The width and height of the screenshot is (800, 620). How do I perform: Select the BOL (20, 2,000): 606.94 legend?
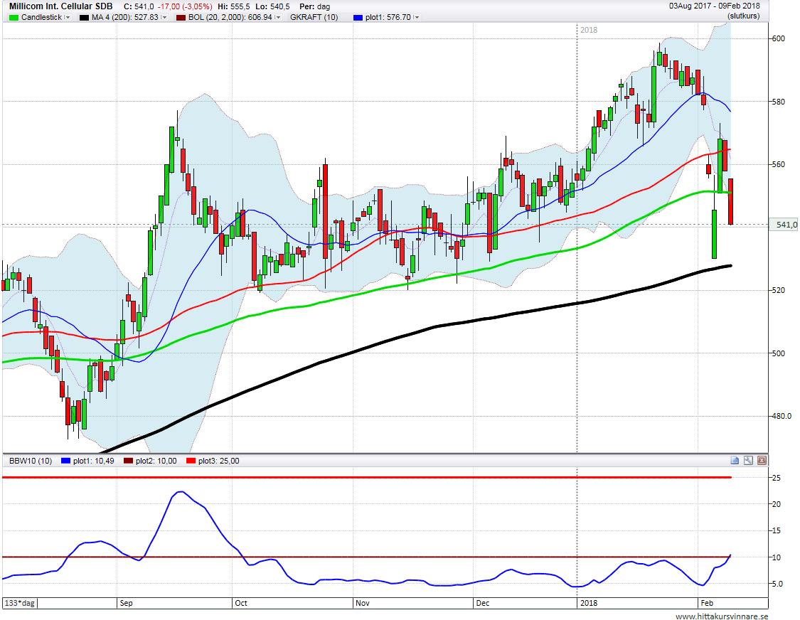(x=230, y=17)
